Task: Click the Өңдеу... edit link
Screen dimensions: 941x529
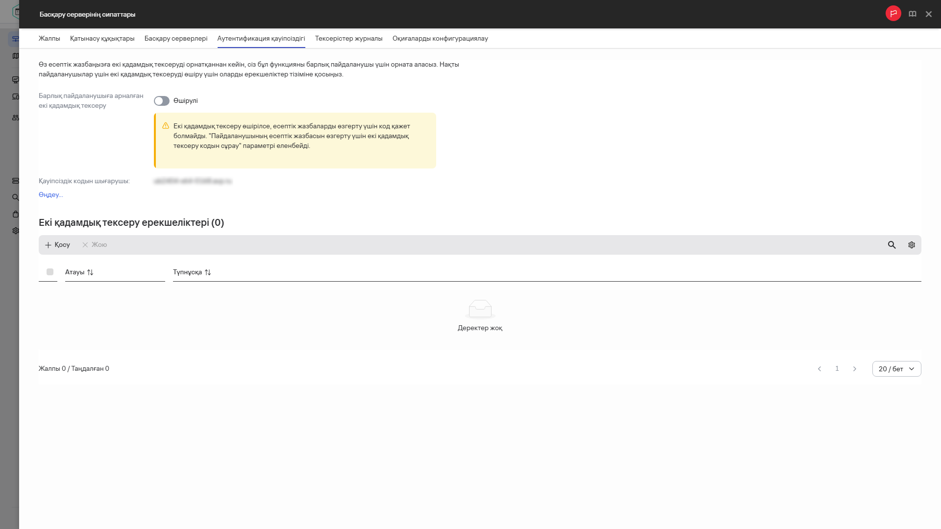Action: 50,195
